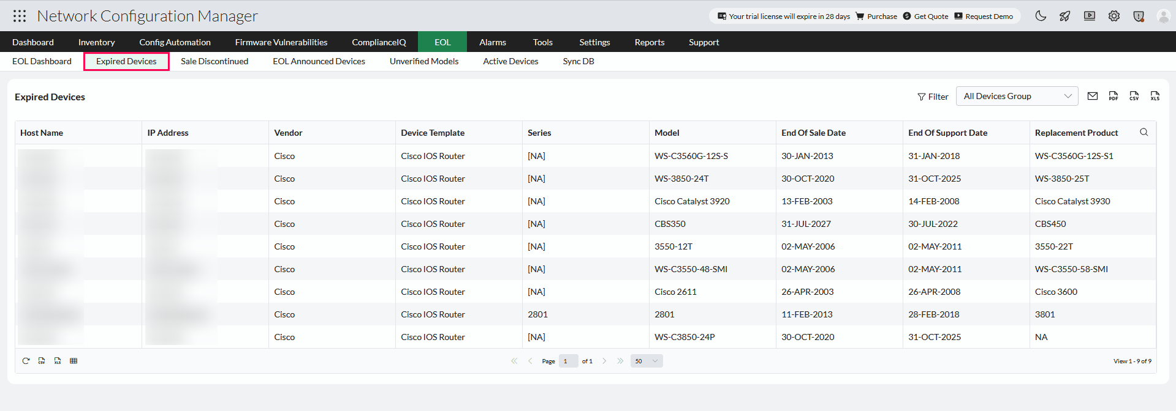This screenshot has width=1176, height=411.
Task: Click the rocket quick-start icon
Action: pyautogui.click(x=1065, y=16)
